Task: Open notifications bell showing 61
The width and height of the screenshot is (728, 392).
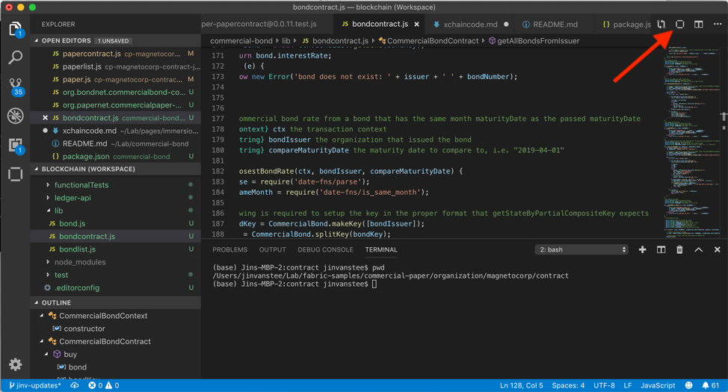Action: tap(710, 385)
